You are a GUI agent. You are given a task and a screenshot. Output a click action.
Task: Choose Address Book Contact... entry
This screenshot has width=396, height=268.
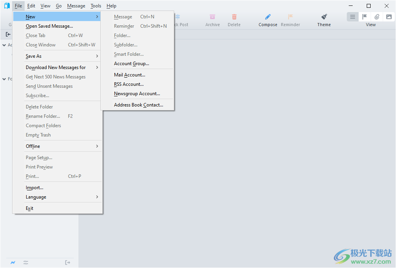137,105
